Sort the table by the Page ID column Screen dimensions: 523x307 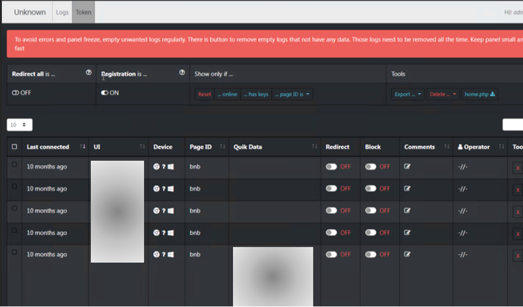click(x=223, y=147)
